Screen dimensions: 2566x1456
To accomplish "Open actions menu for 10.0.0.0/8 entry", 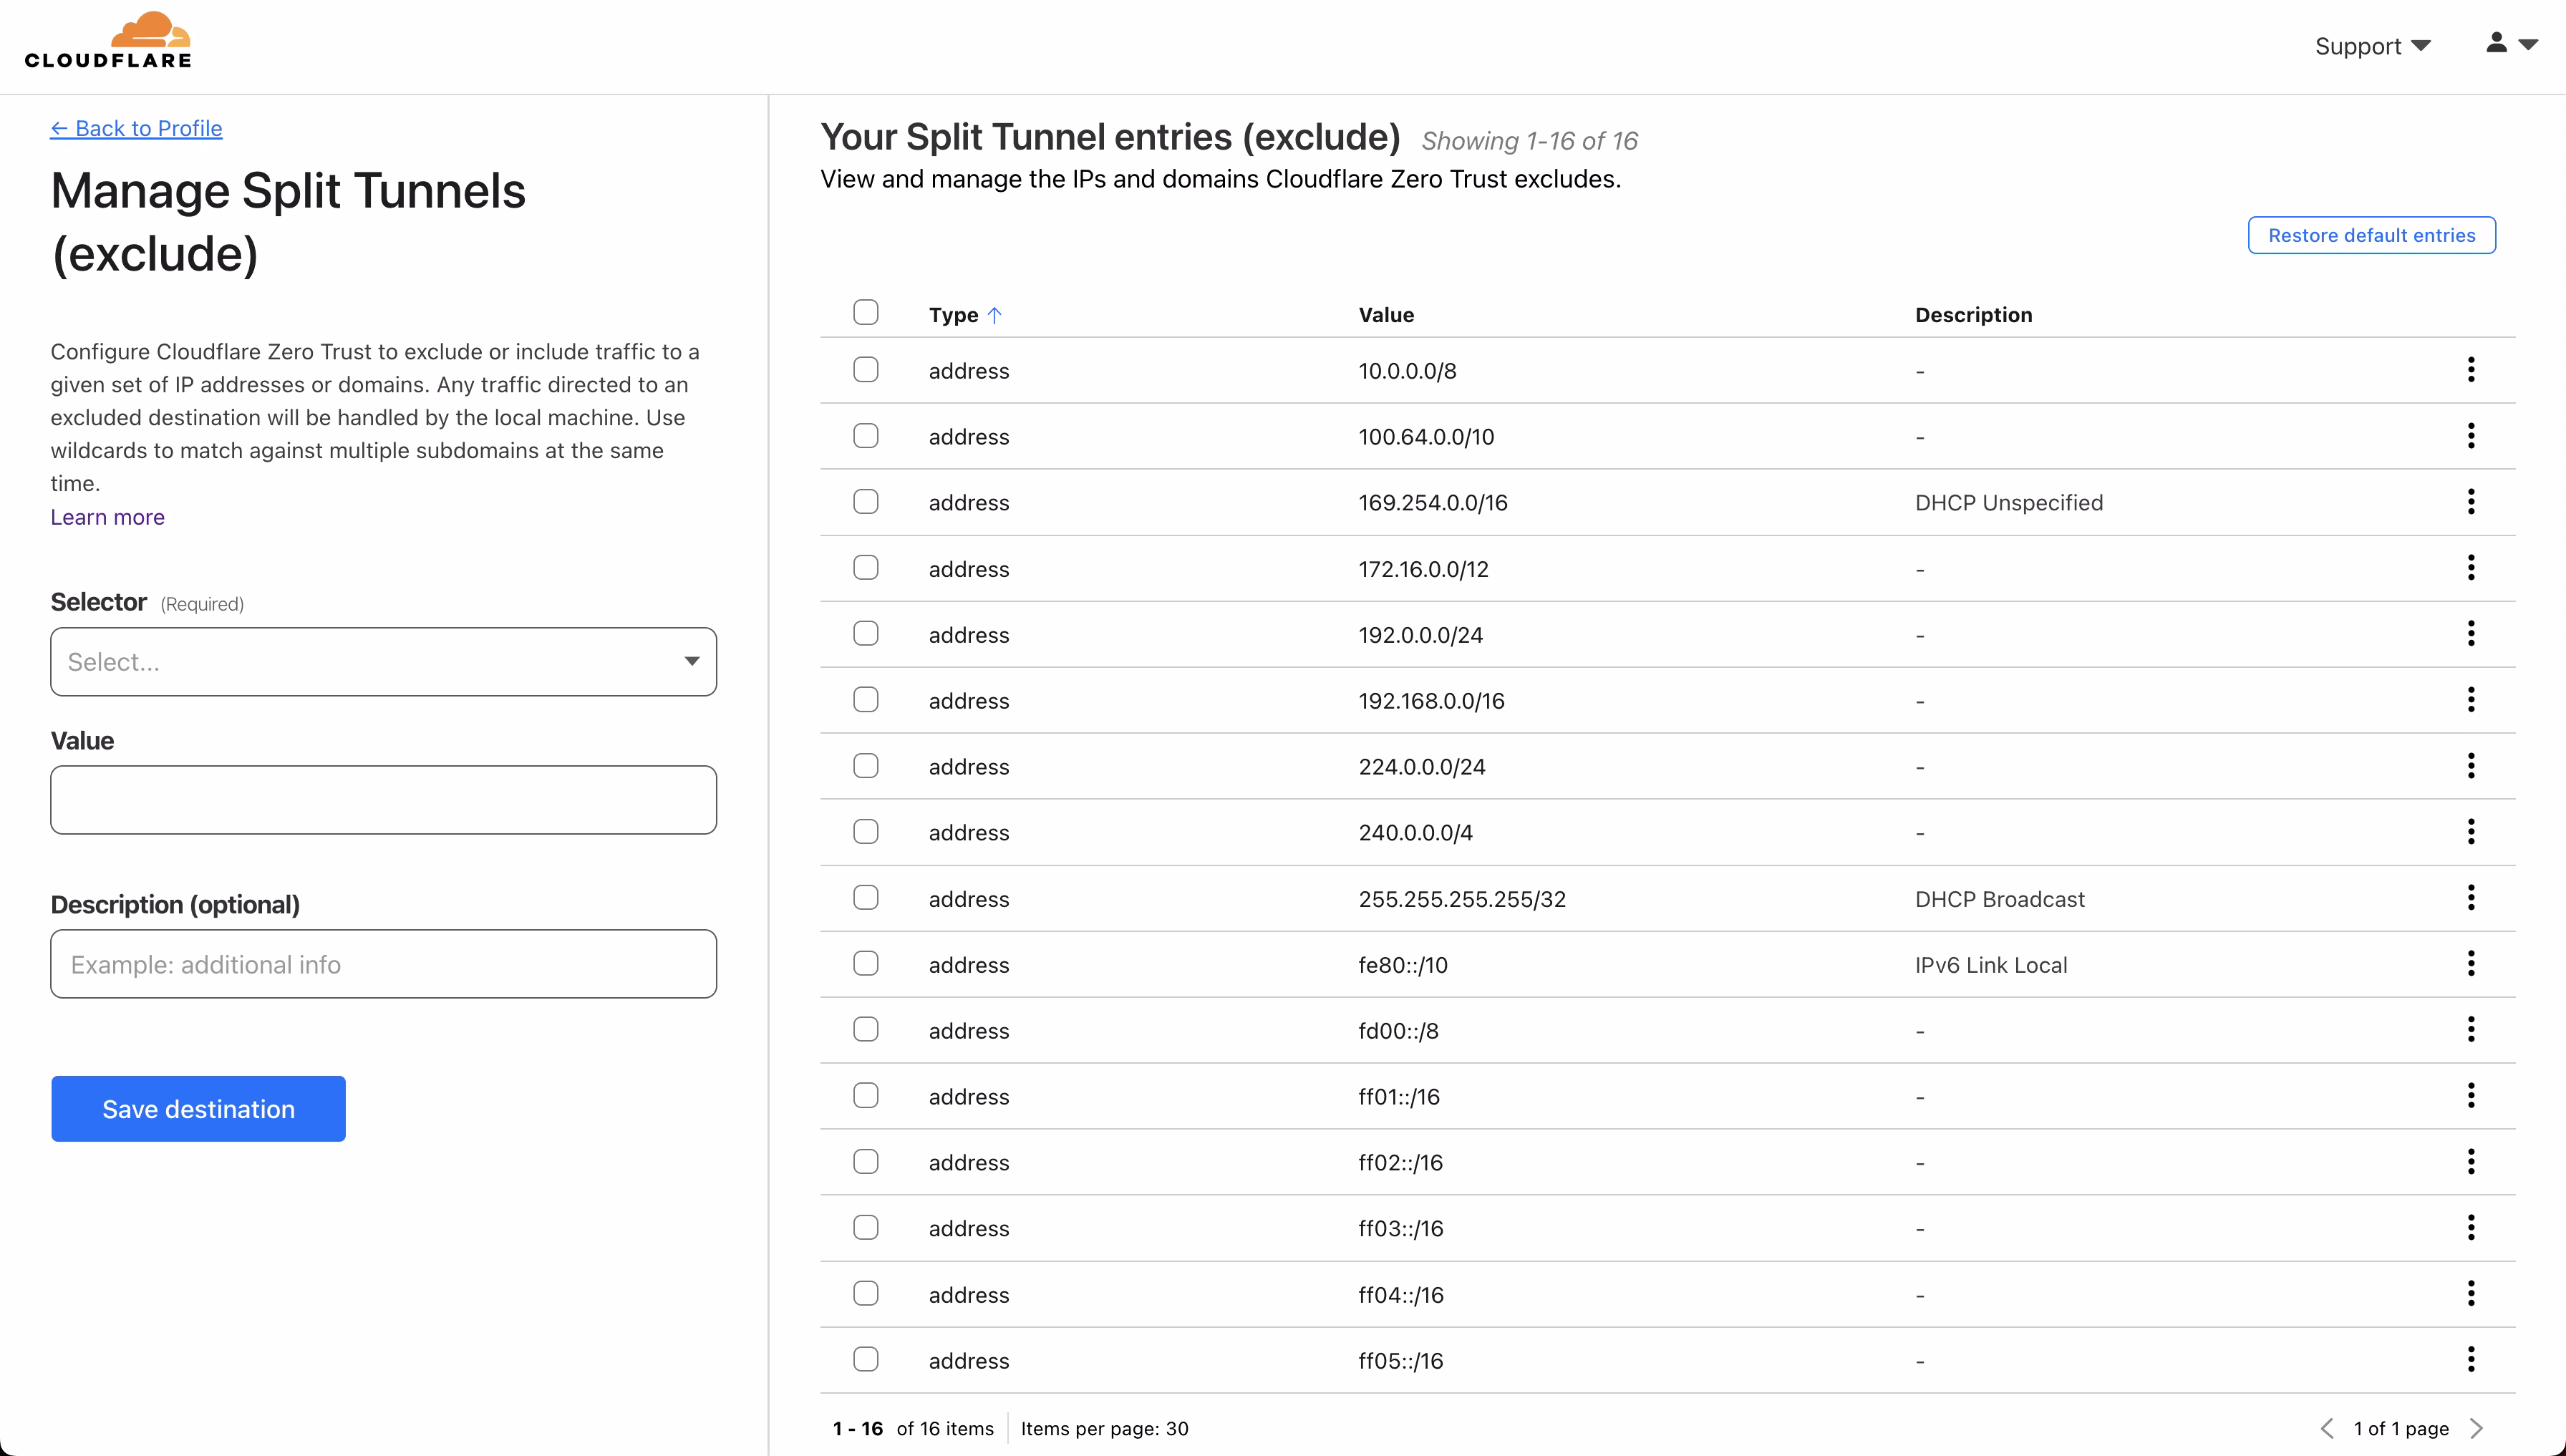I will point(2470,370).
